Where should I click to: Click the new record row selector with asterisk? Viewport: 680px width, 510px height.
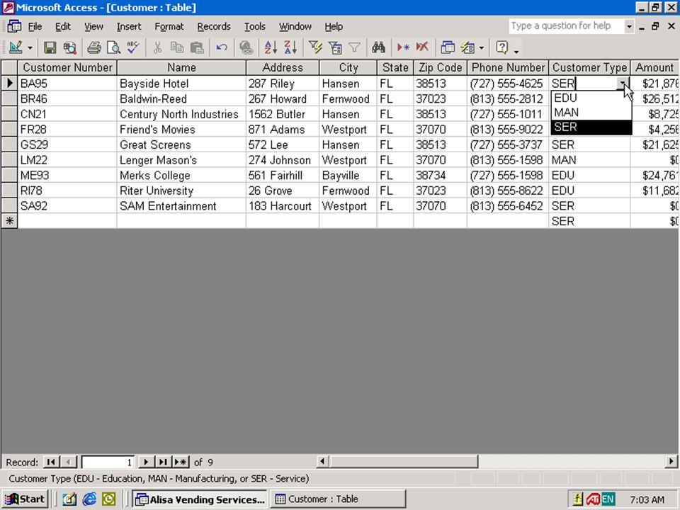[x=9, y=221]
